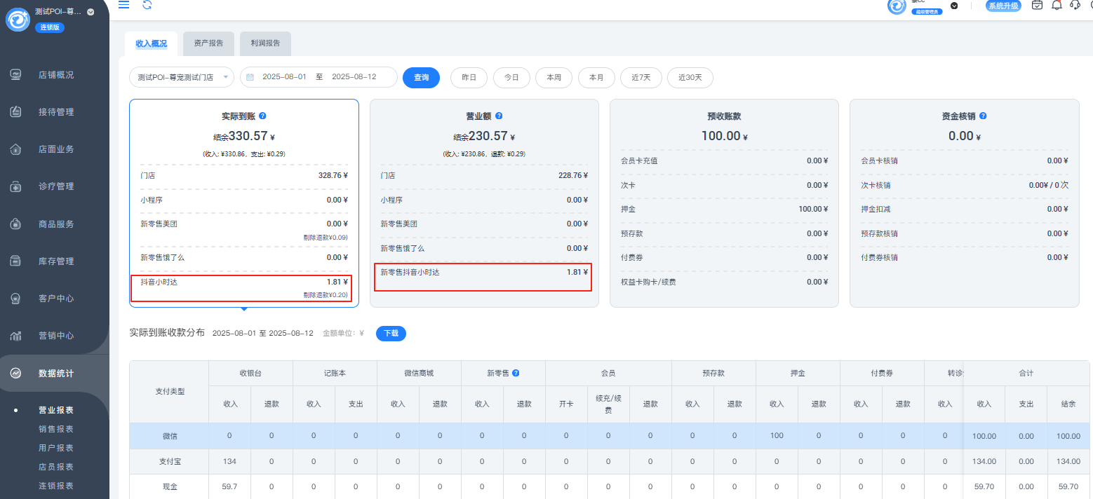The width and height of the screenshot is (1093, 499).
Task: Switch to the 资产报告 tab
Action: click(x=208, y=43)
